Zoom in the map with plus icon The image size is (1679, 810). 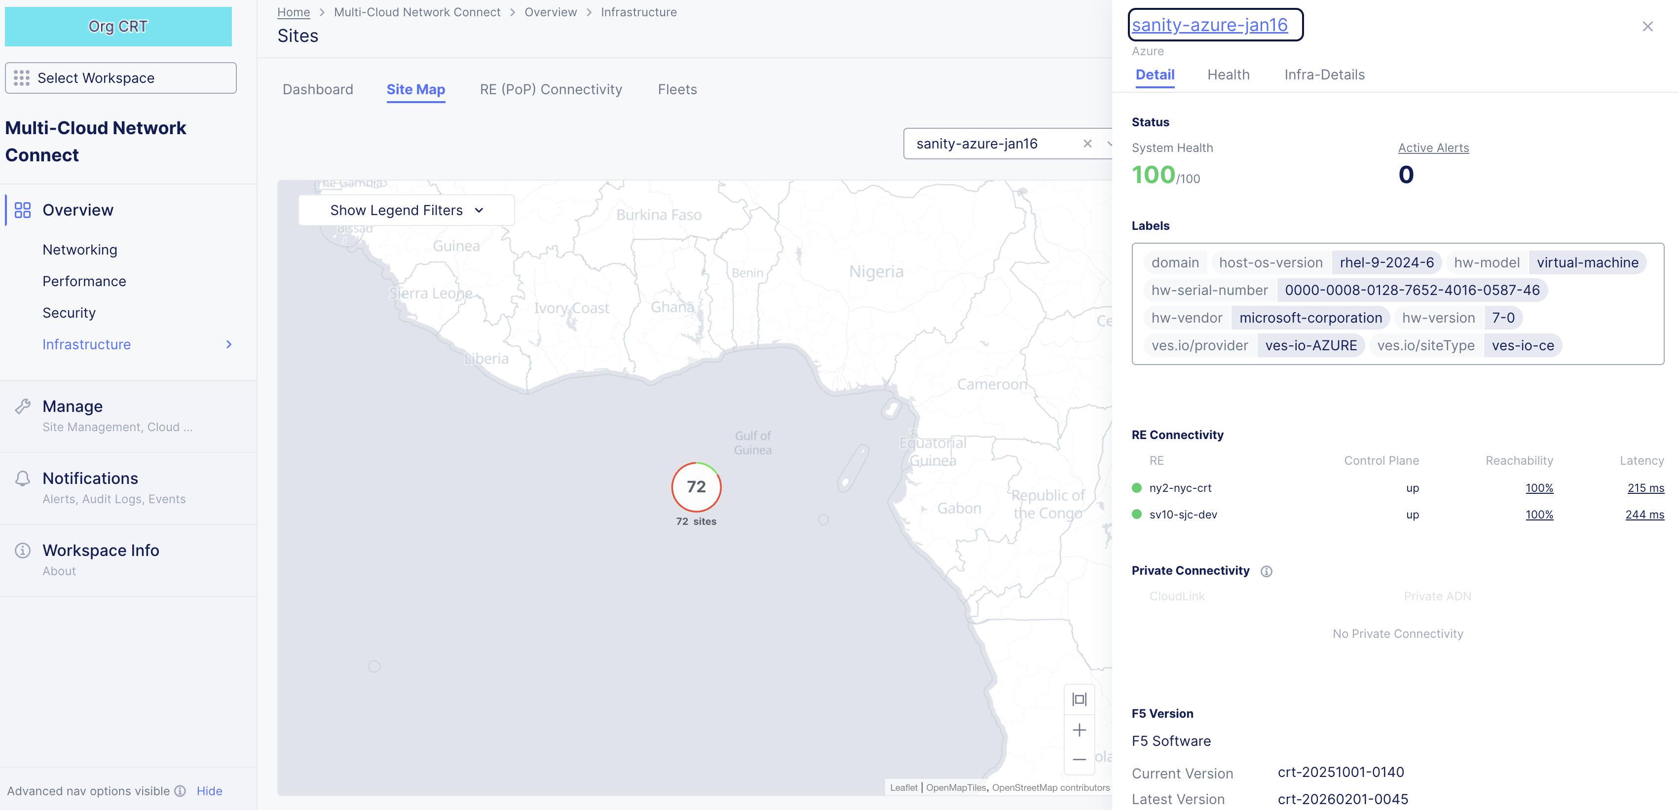coord(1080,730)
